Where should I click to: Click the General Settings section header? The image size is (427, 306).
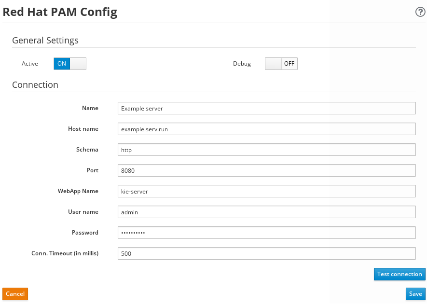click(x=45, y=41)
